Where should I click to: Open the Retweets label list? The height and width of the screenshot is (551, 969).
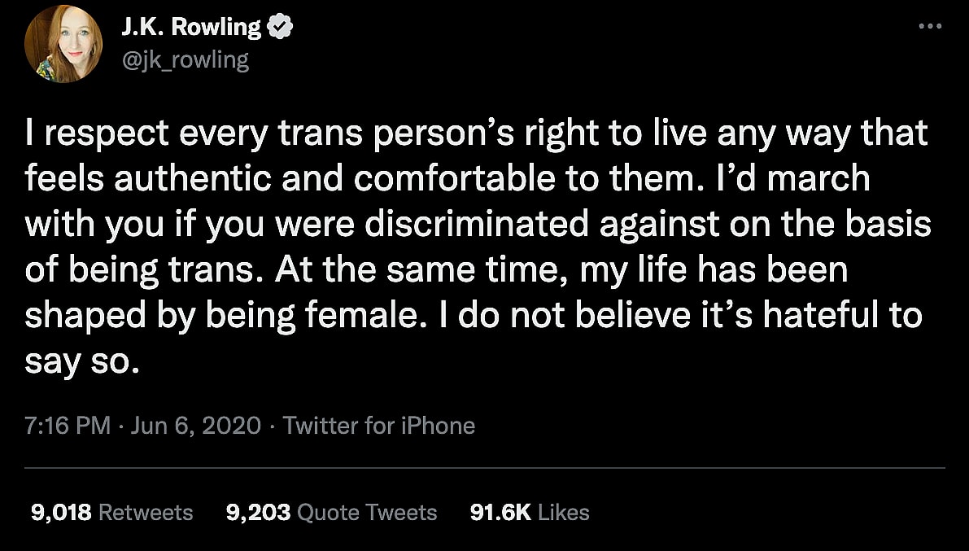146,512
